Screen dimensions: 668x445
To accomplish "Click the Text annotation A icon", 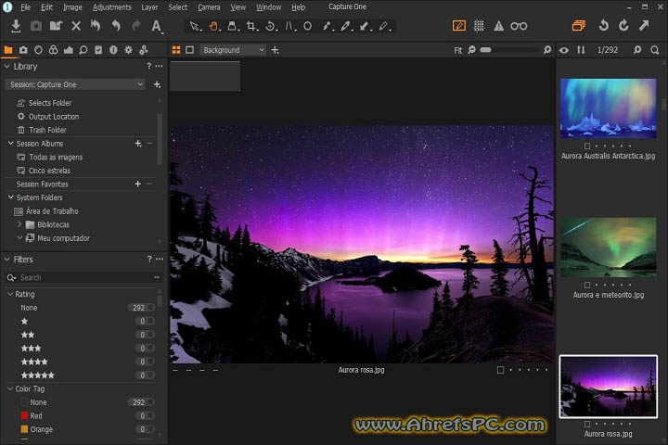I will pyautogui.click(x=157, y=26).
